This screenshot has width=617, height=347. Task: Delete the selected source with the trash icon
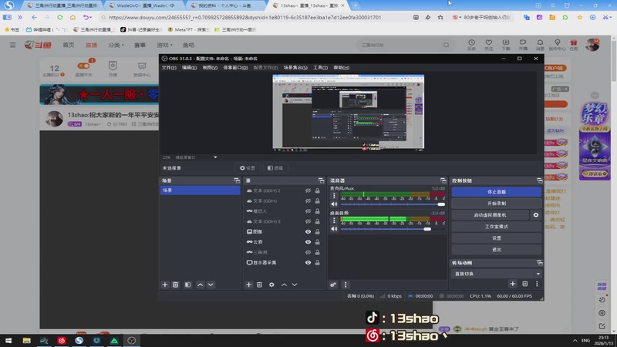pyautogui.click(x=259, y=285)
